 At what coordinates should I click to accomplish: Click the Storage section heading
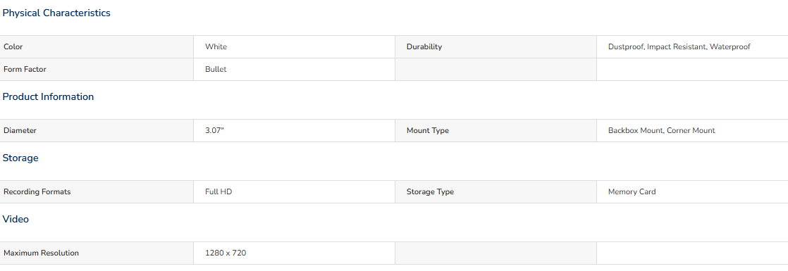[20, 158]
